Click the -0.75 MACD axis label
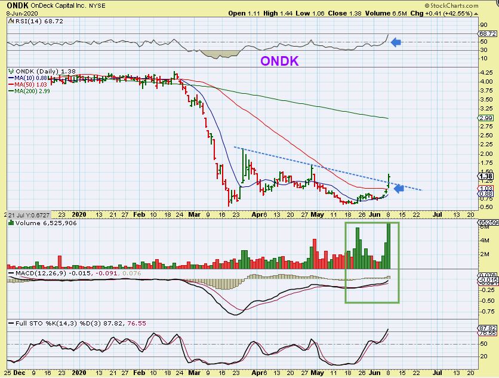Screen dimensions: 499x378 point(487,311)
